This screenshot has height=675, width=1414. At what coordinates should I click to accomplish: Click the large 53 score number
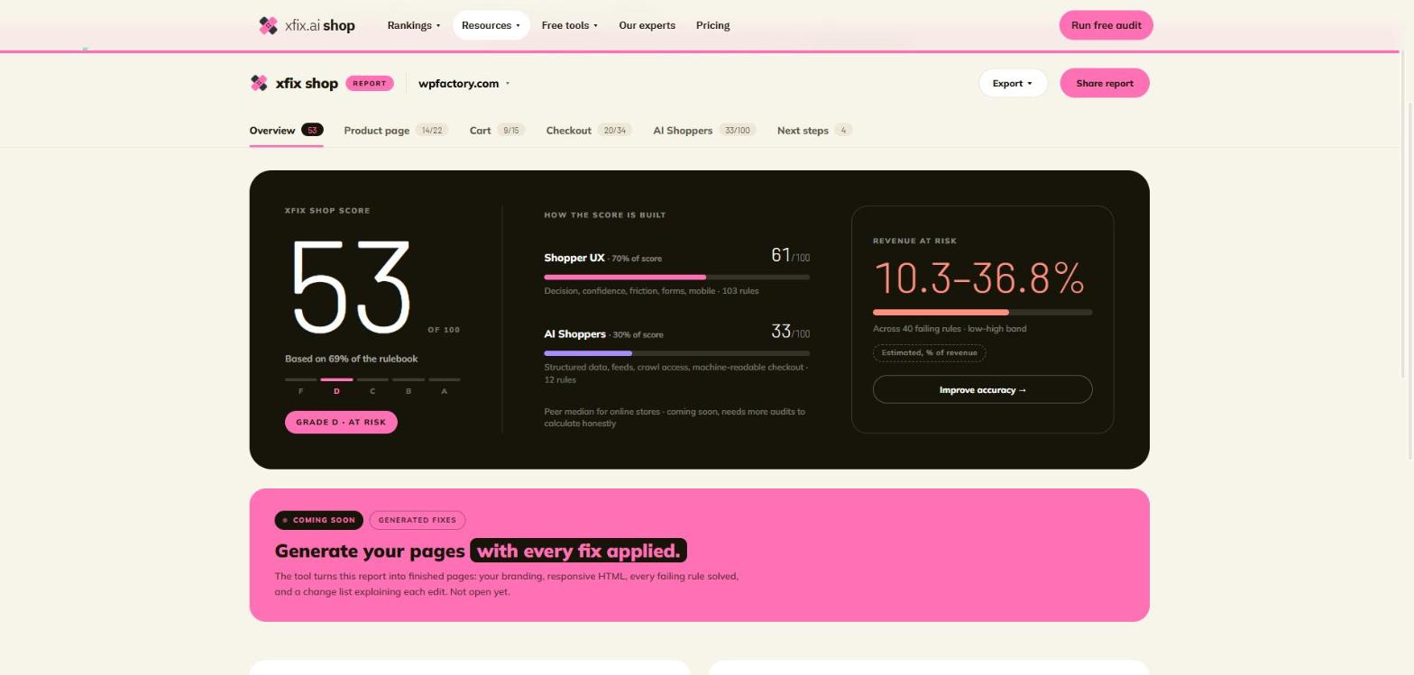coord(350,287)
